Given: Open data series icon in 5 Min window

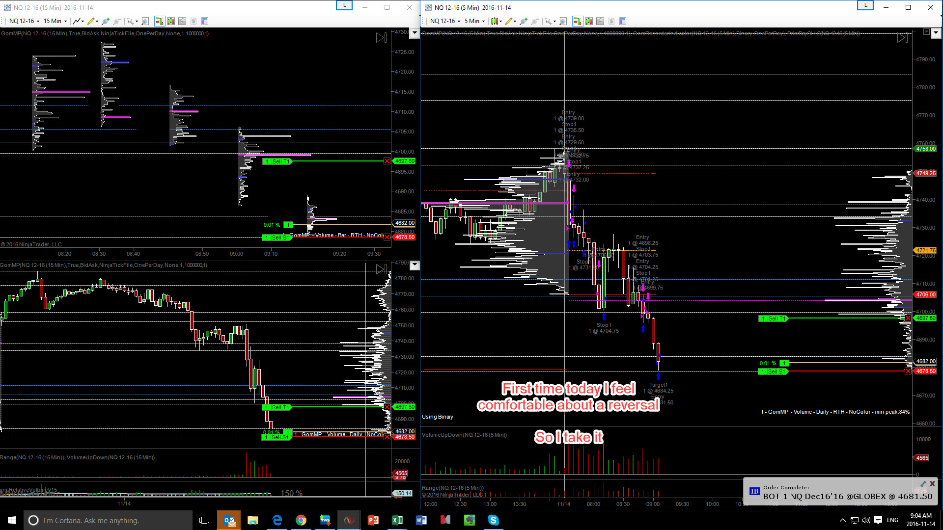Looking at the screenshot, I should (x=589, y=21).
